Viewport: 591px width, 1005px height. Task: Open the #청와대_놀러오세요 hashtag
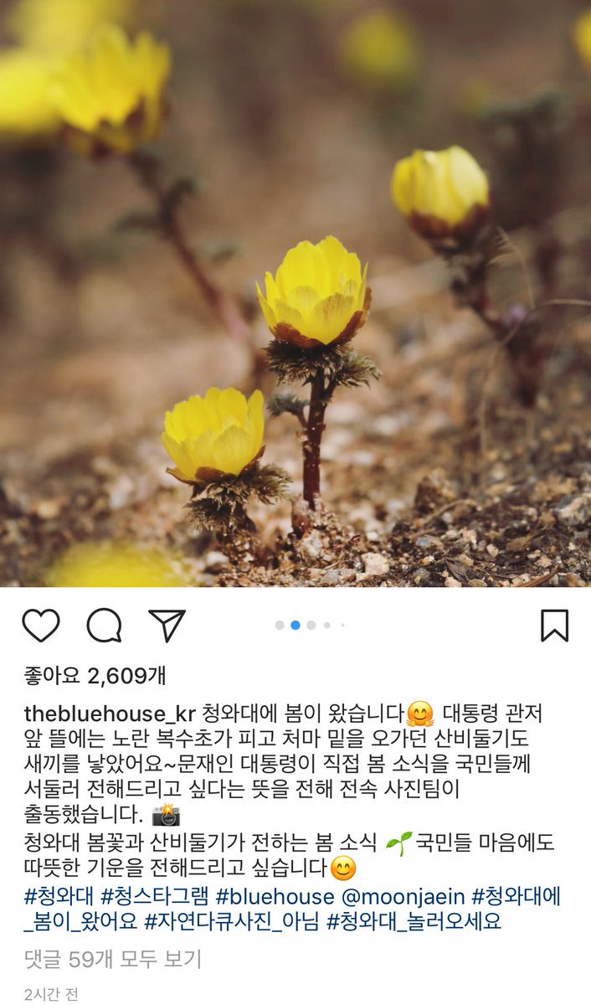tap(414, 922)
